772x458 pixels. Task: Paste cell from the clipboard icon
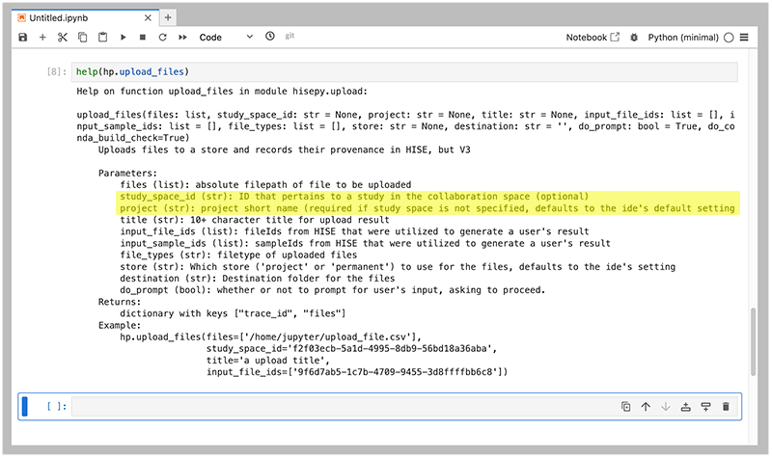(102, 38)
